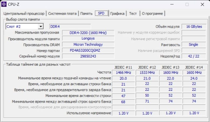Click the JEDEC #14 column header

194,67
